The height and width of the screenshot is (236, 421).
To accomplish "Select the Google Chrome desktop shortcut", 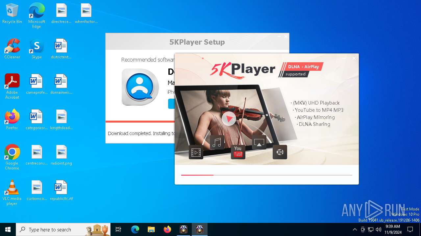I will click(x=12, y=157).
